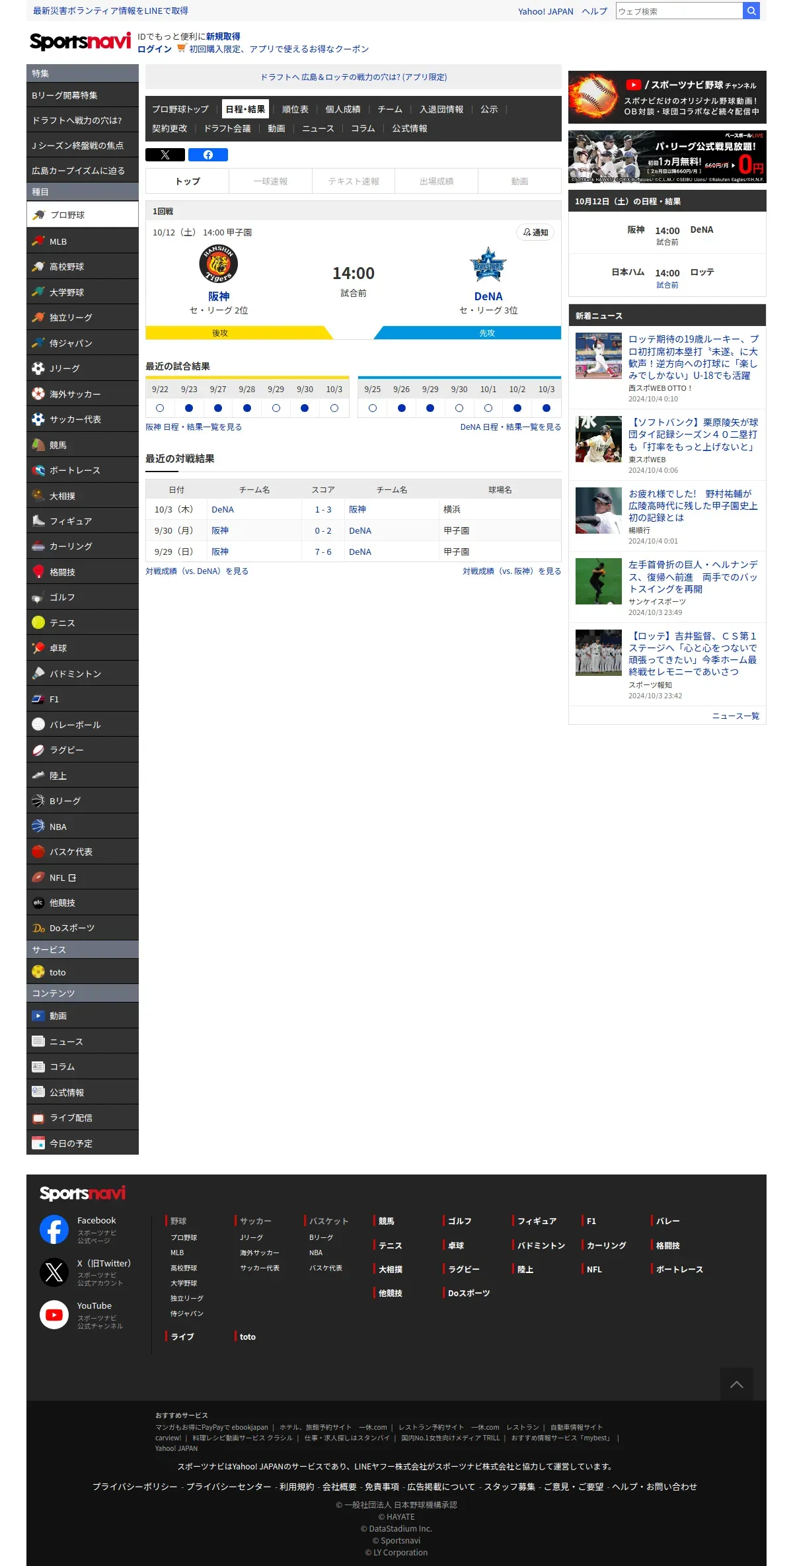Viewport: 793px width, 1566px height.
Task: Open 順位表 in the baseball menu
Action: (295, 109)
